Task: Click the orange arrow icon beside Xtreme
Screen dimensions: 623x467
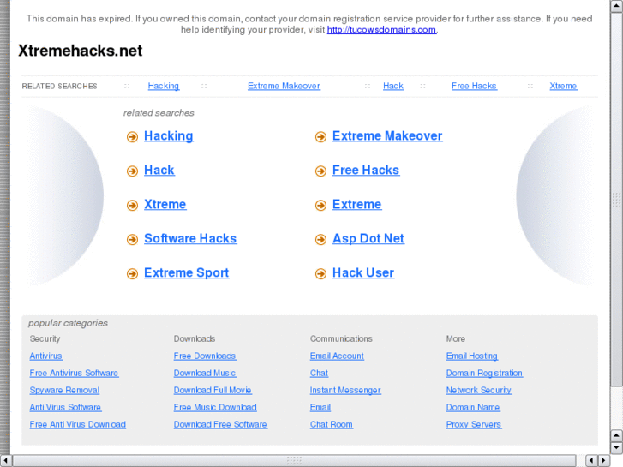Action: pyautogui.click(x=132, y=206)
